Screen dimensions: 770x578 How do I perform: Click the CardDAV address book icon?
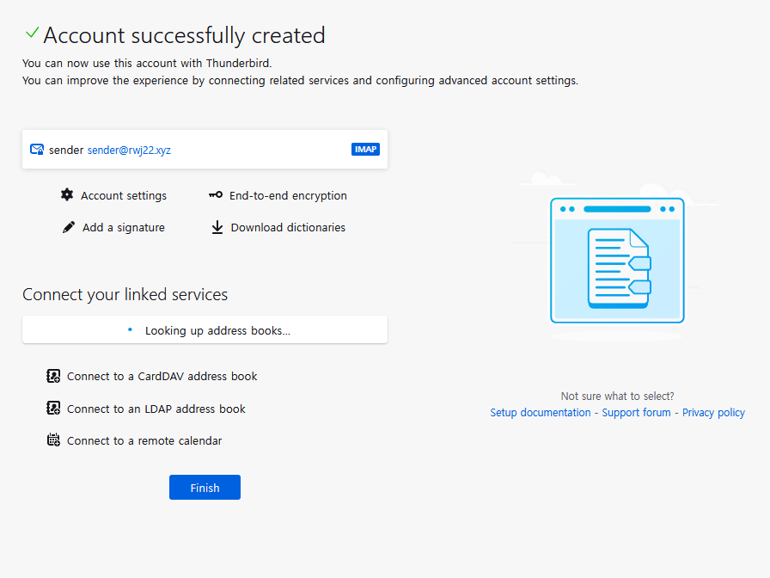(x=53, y=376)
